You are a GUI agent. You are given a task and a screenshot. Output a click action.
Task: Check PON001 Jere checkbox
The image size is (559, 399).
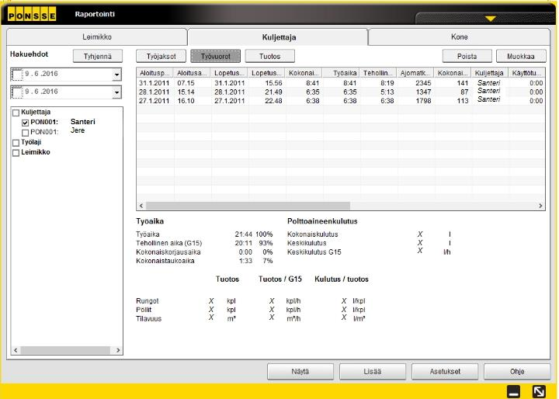coord(26,133)
